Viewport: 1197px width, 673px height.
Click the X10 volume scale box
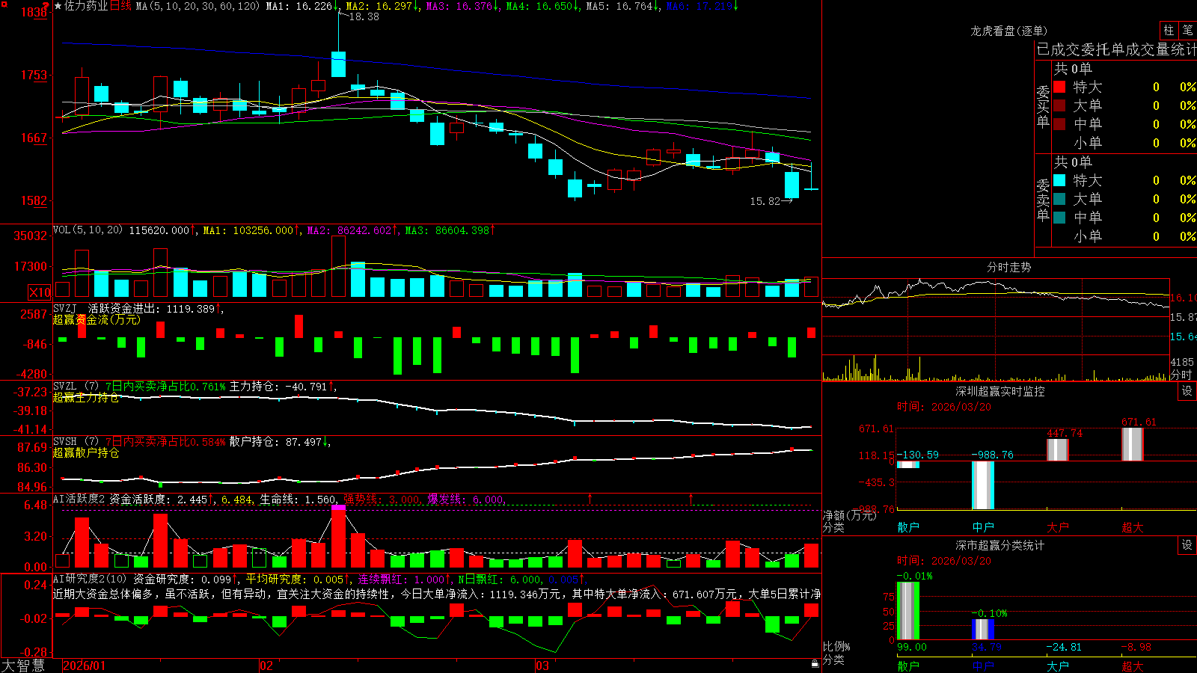(40, 292)
